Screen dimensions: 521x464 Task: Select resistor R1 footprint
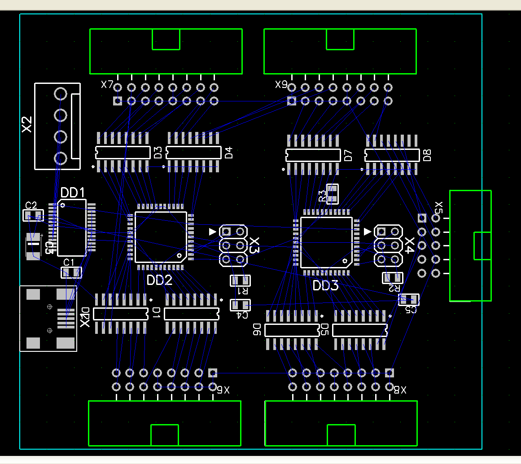point(240,280)
